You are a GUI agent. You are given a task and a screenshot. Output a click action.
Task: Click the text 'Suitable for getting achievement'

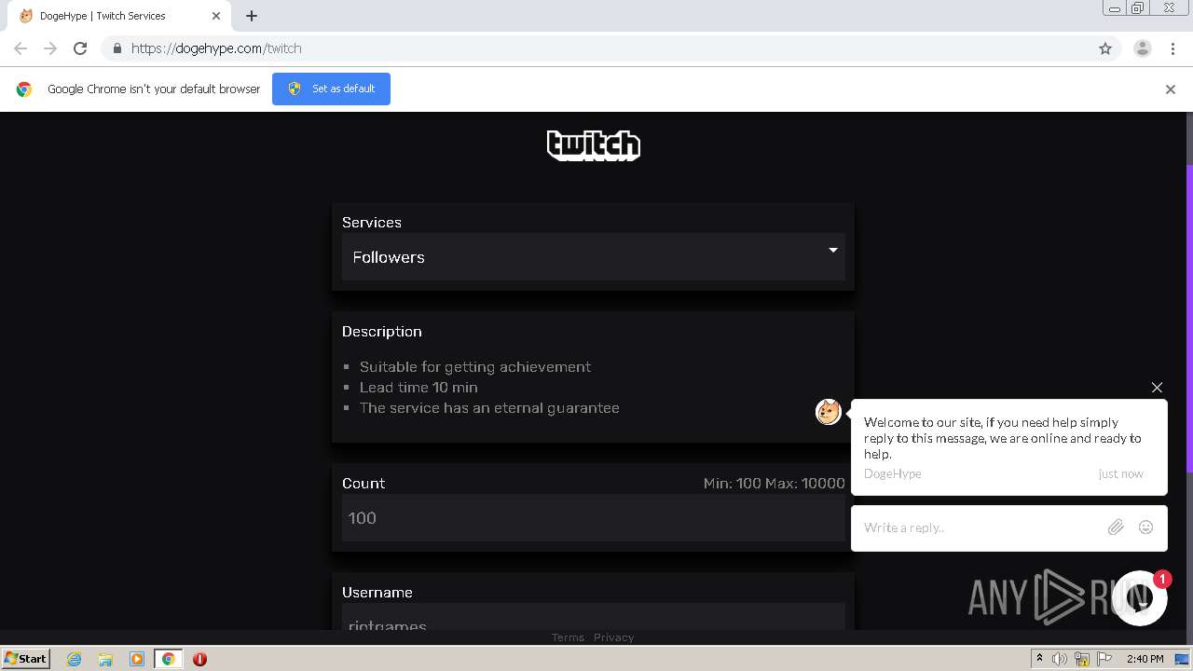point(475,367)
